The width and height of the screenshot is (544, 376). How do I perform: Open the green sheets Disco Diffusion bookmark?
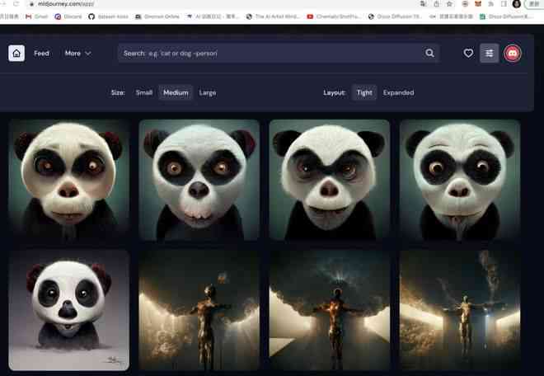pyautogui.click(x=506, y=16)
